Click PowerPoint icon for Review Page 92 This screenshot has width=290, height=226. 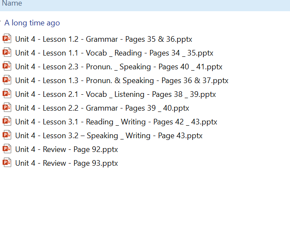point(7,149)
